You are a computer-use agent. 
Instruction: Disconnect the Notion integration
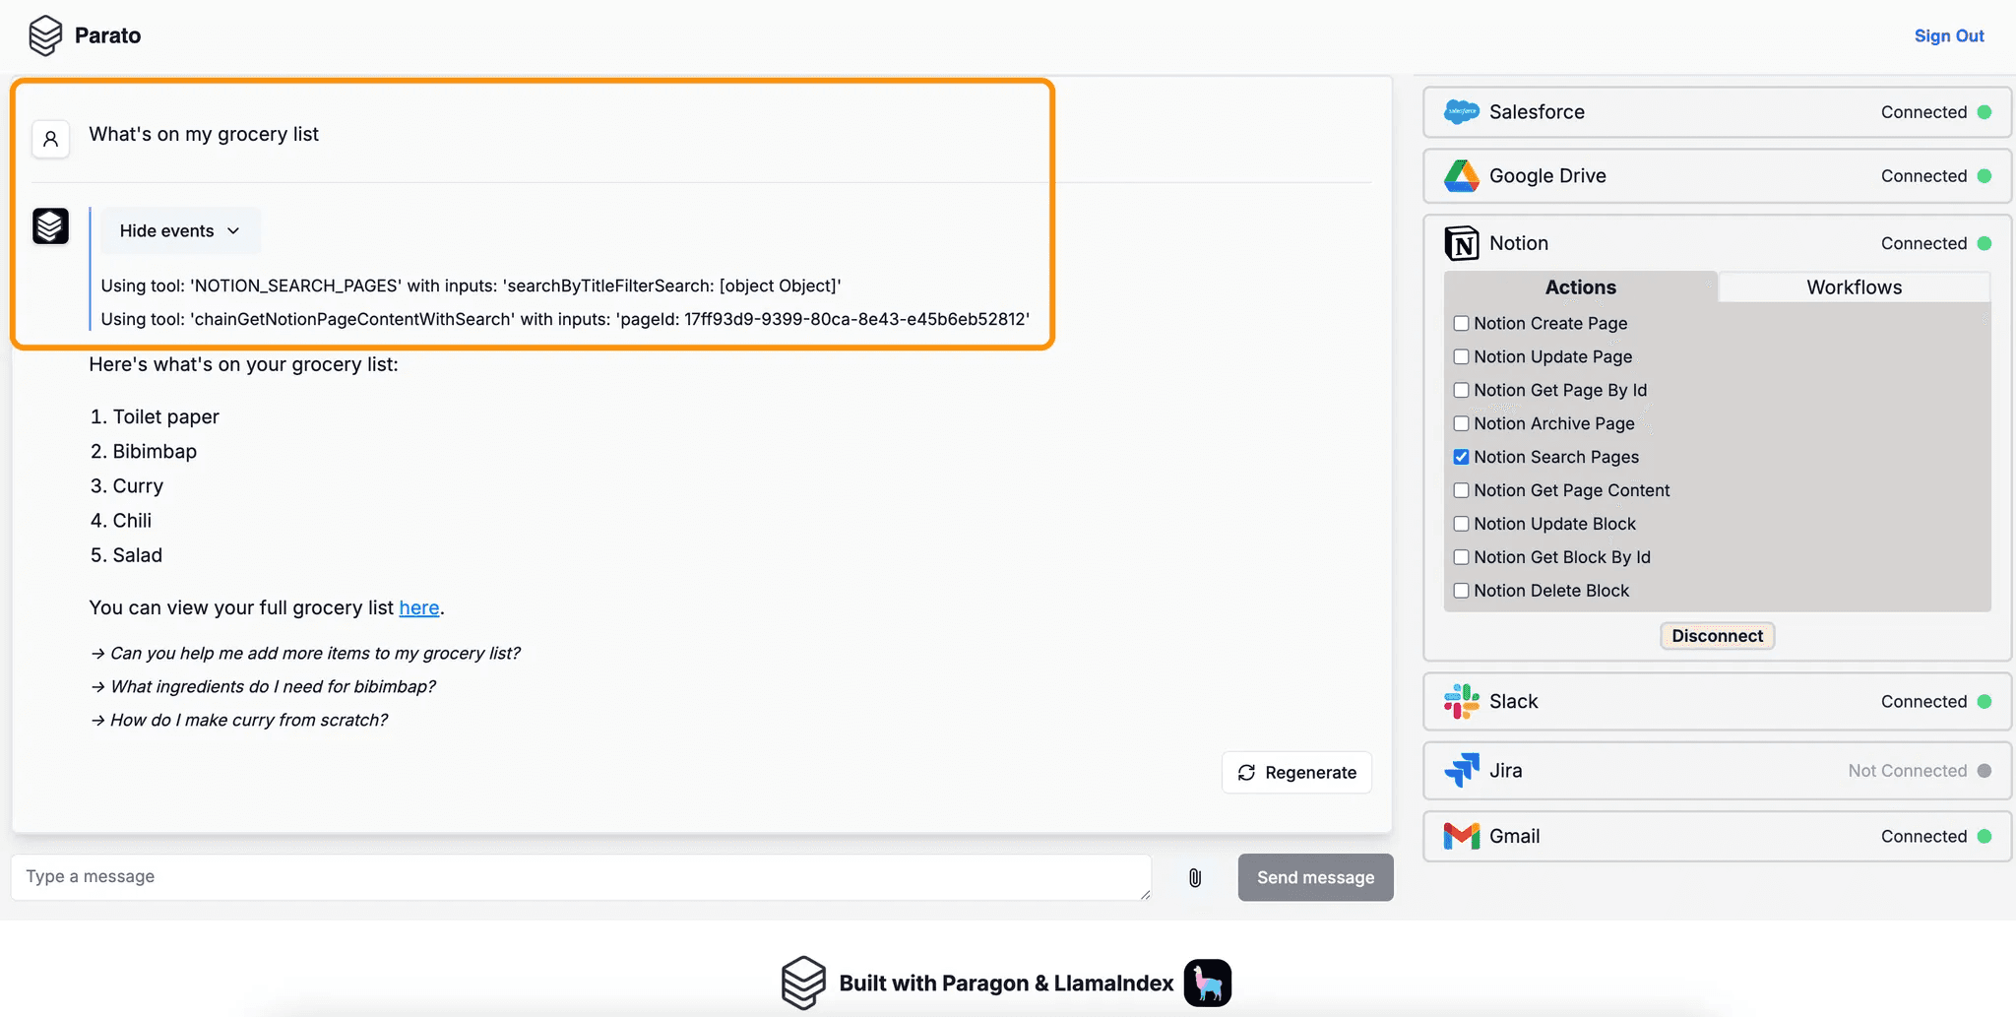pyautogui.click(x=1717, y=636)
